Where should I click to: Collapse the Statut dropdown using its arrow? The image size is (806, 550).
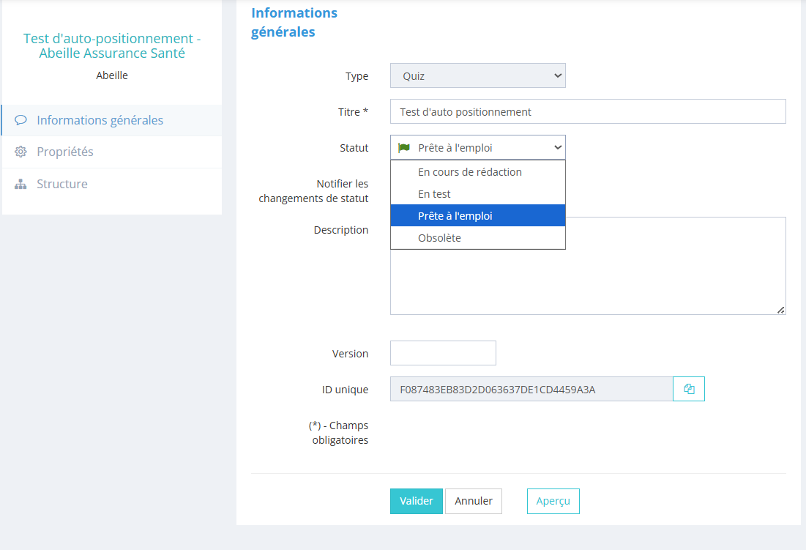tap(558, 148)
